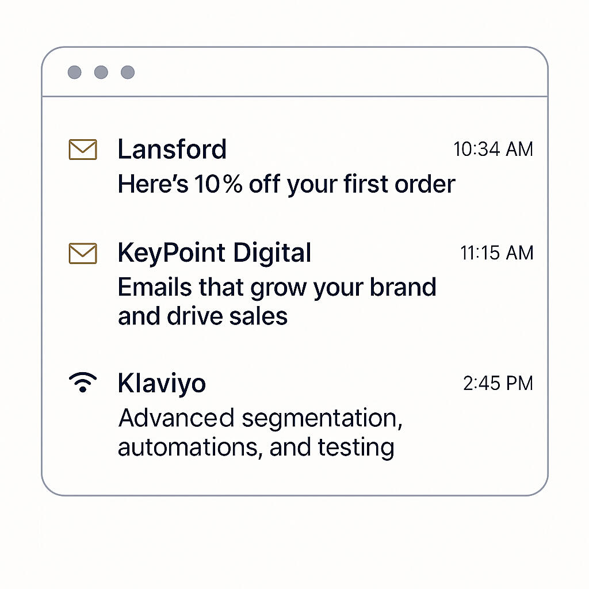Click the middle gray window dot
The width and height of the screenshot is (589, 589).
101,72
